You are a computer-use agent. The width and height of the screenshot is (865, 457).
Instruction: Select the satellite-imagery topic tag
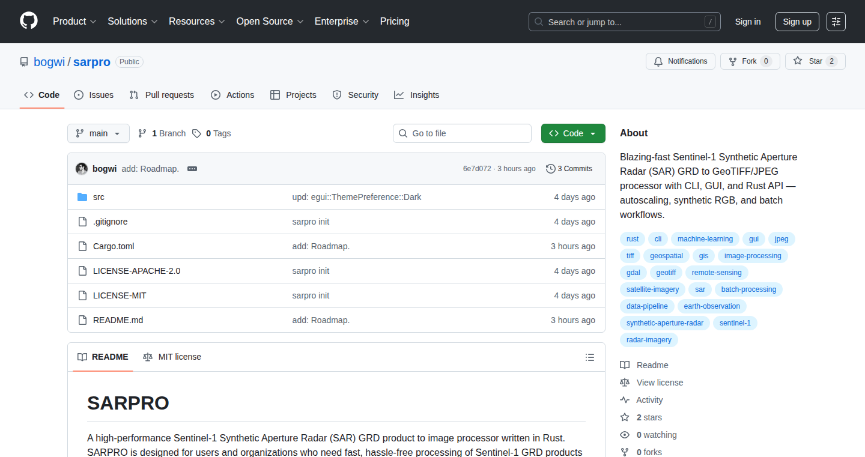coord(652,289)
